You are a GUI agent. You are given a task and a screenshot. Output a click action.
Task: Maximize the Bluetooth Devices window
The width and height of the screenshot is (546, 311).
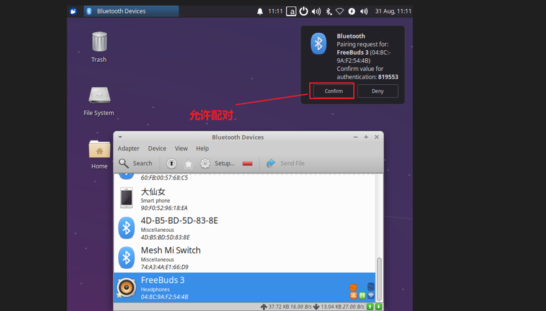point(366,137)
